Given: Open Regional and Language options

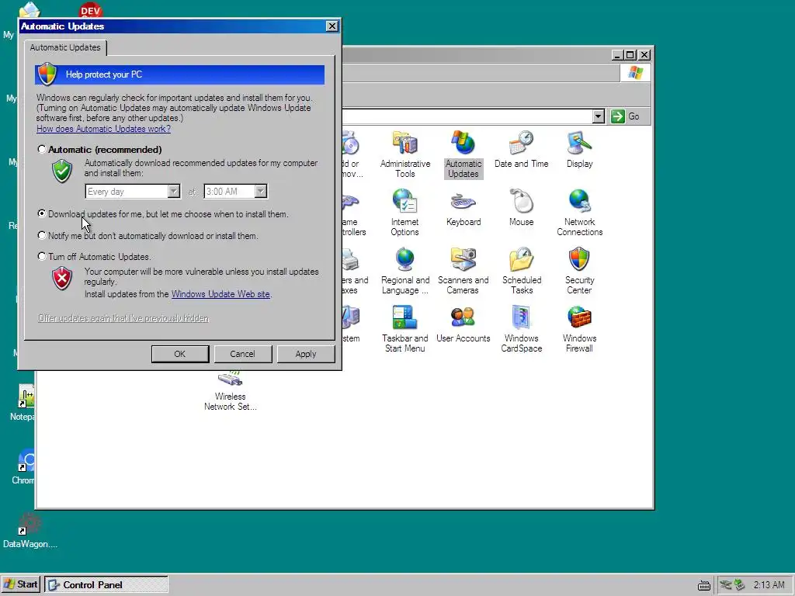Looking at the screenshot, I should (405, 271).
